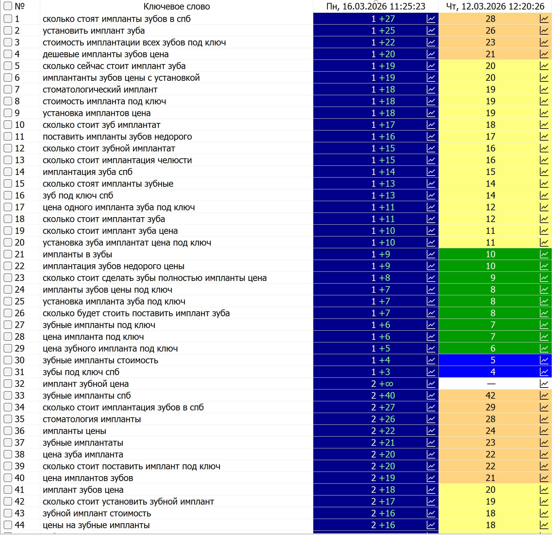Click the "Чт, 12.03.2026 12:20:26" column header
Viewport: 552px width, 535px height.
click(x=495, y=7)
